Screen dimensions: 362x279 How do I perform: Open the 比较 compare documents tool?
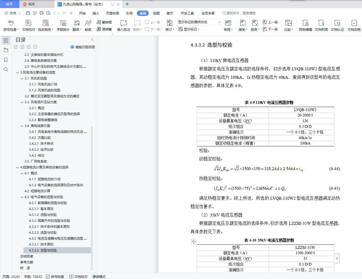coord(289,26)
